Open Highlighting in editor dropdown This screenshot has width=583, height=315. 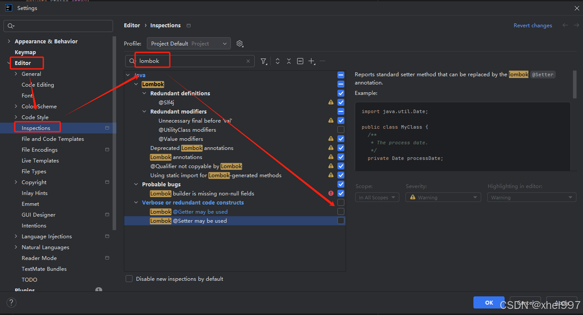click(x=532, y=197)
